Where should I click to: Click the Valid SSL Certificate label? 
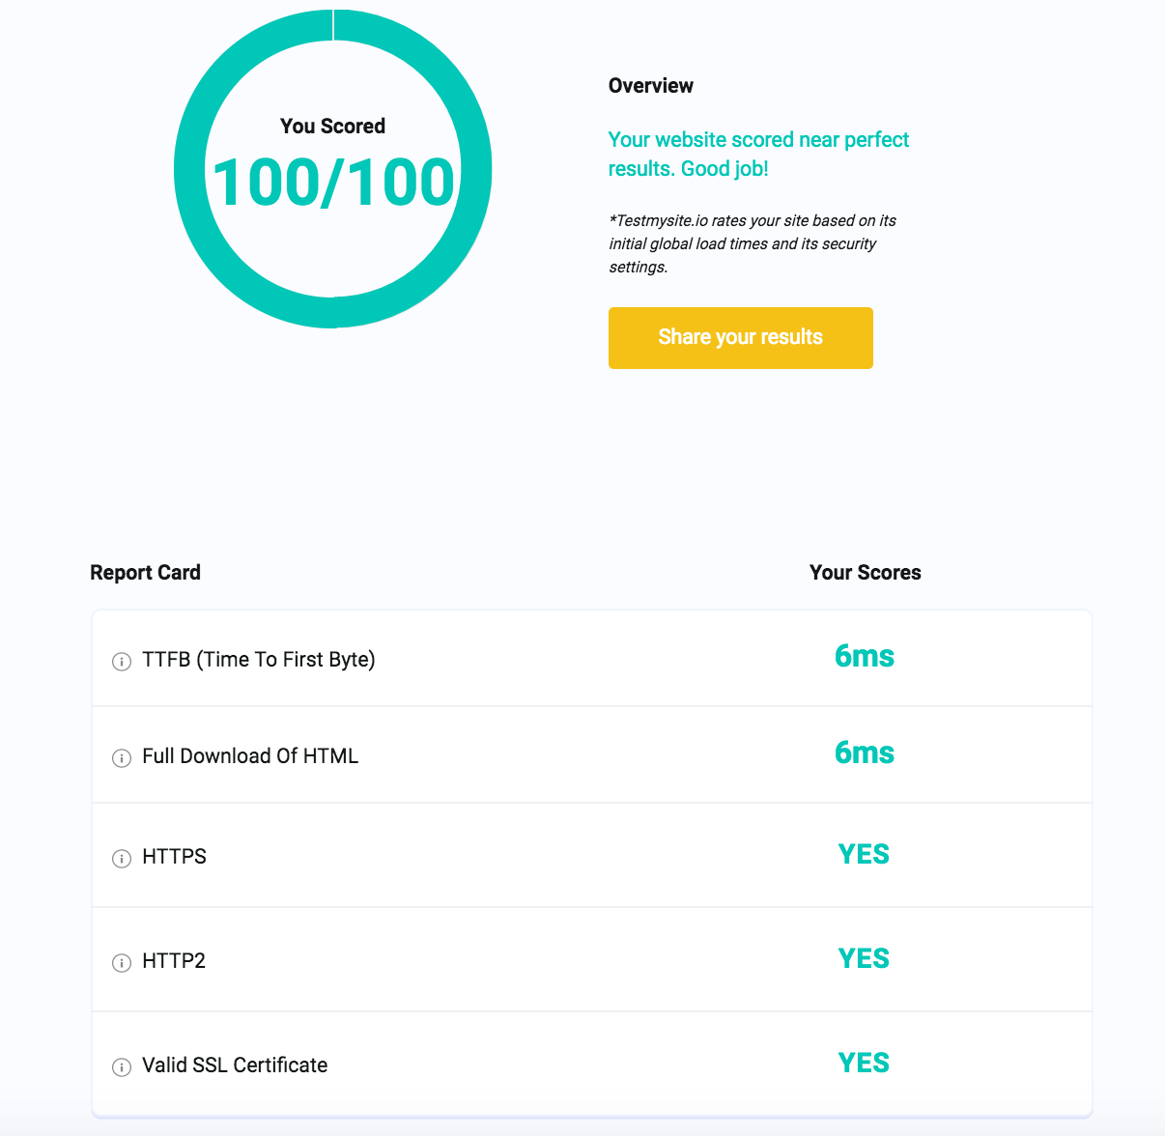pyautogui.click(x=235, y=1065)
